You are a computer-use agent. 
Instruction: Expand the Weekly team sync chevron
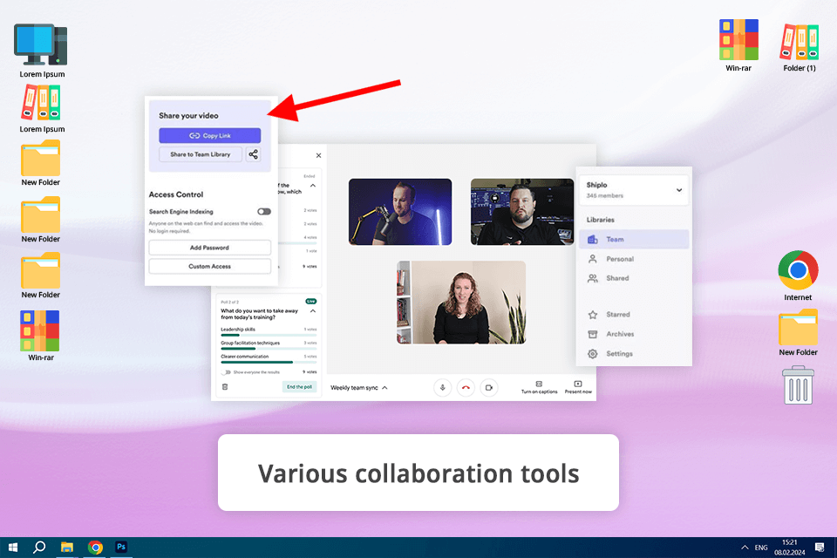[x=384, y=388]
